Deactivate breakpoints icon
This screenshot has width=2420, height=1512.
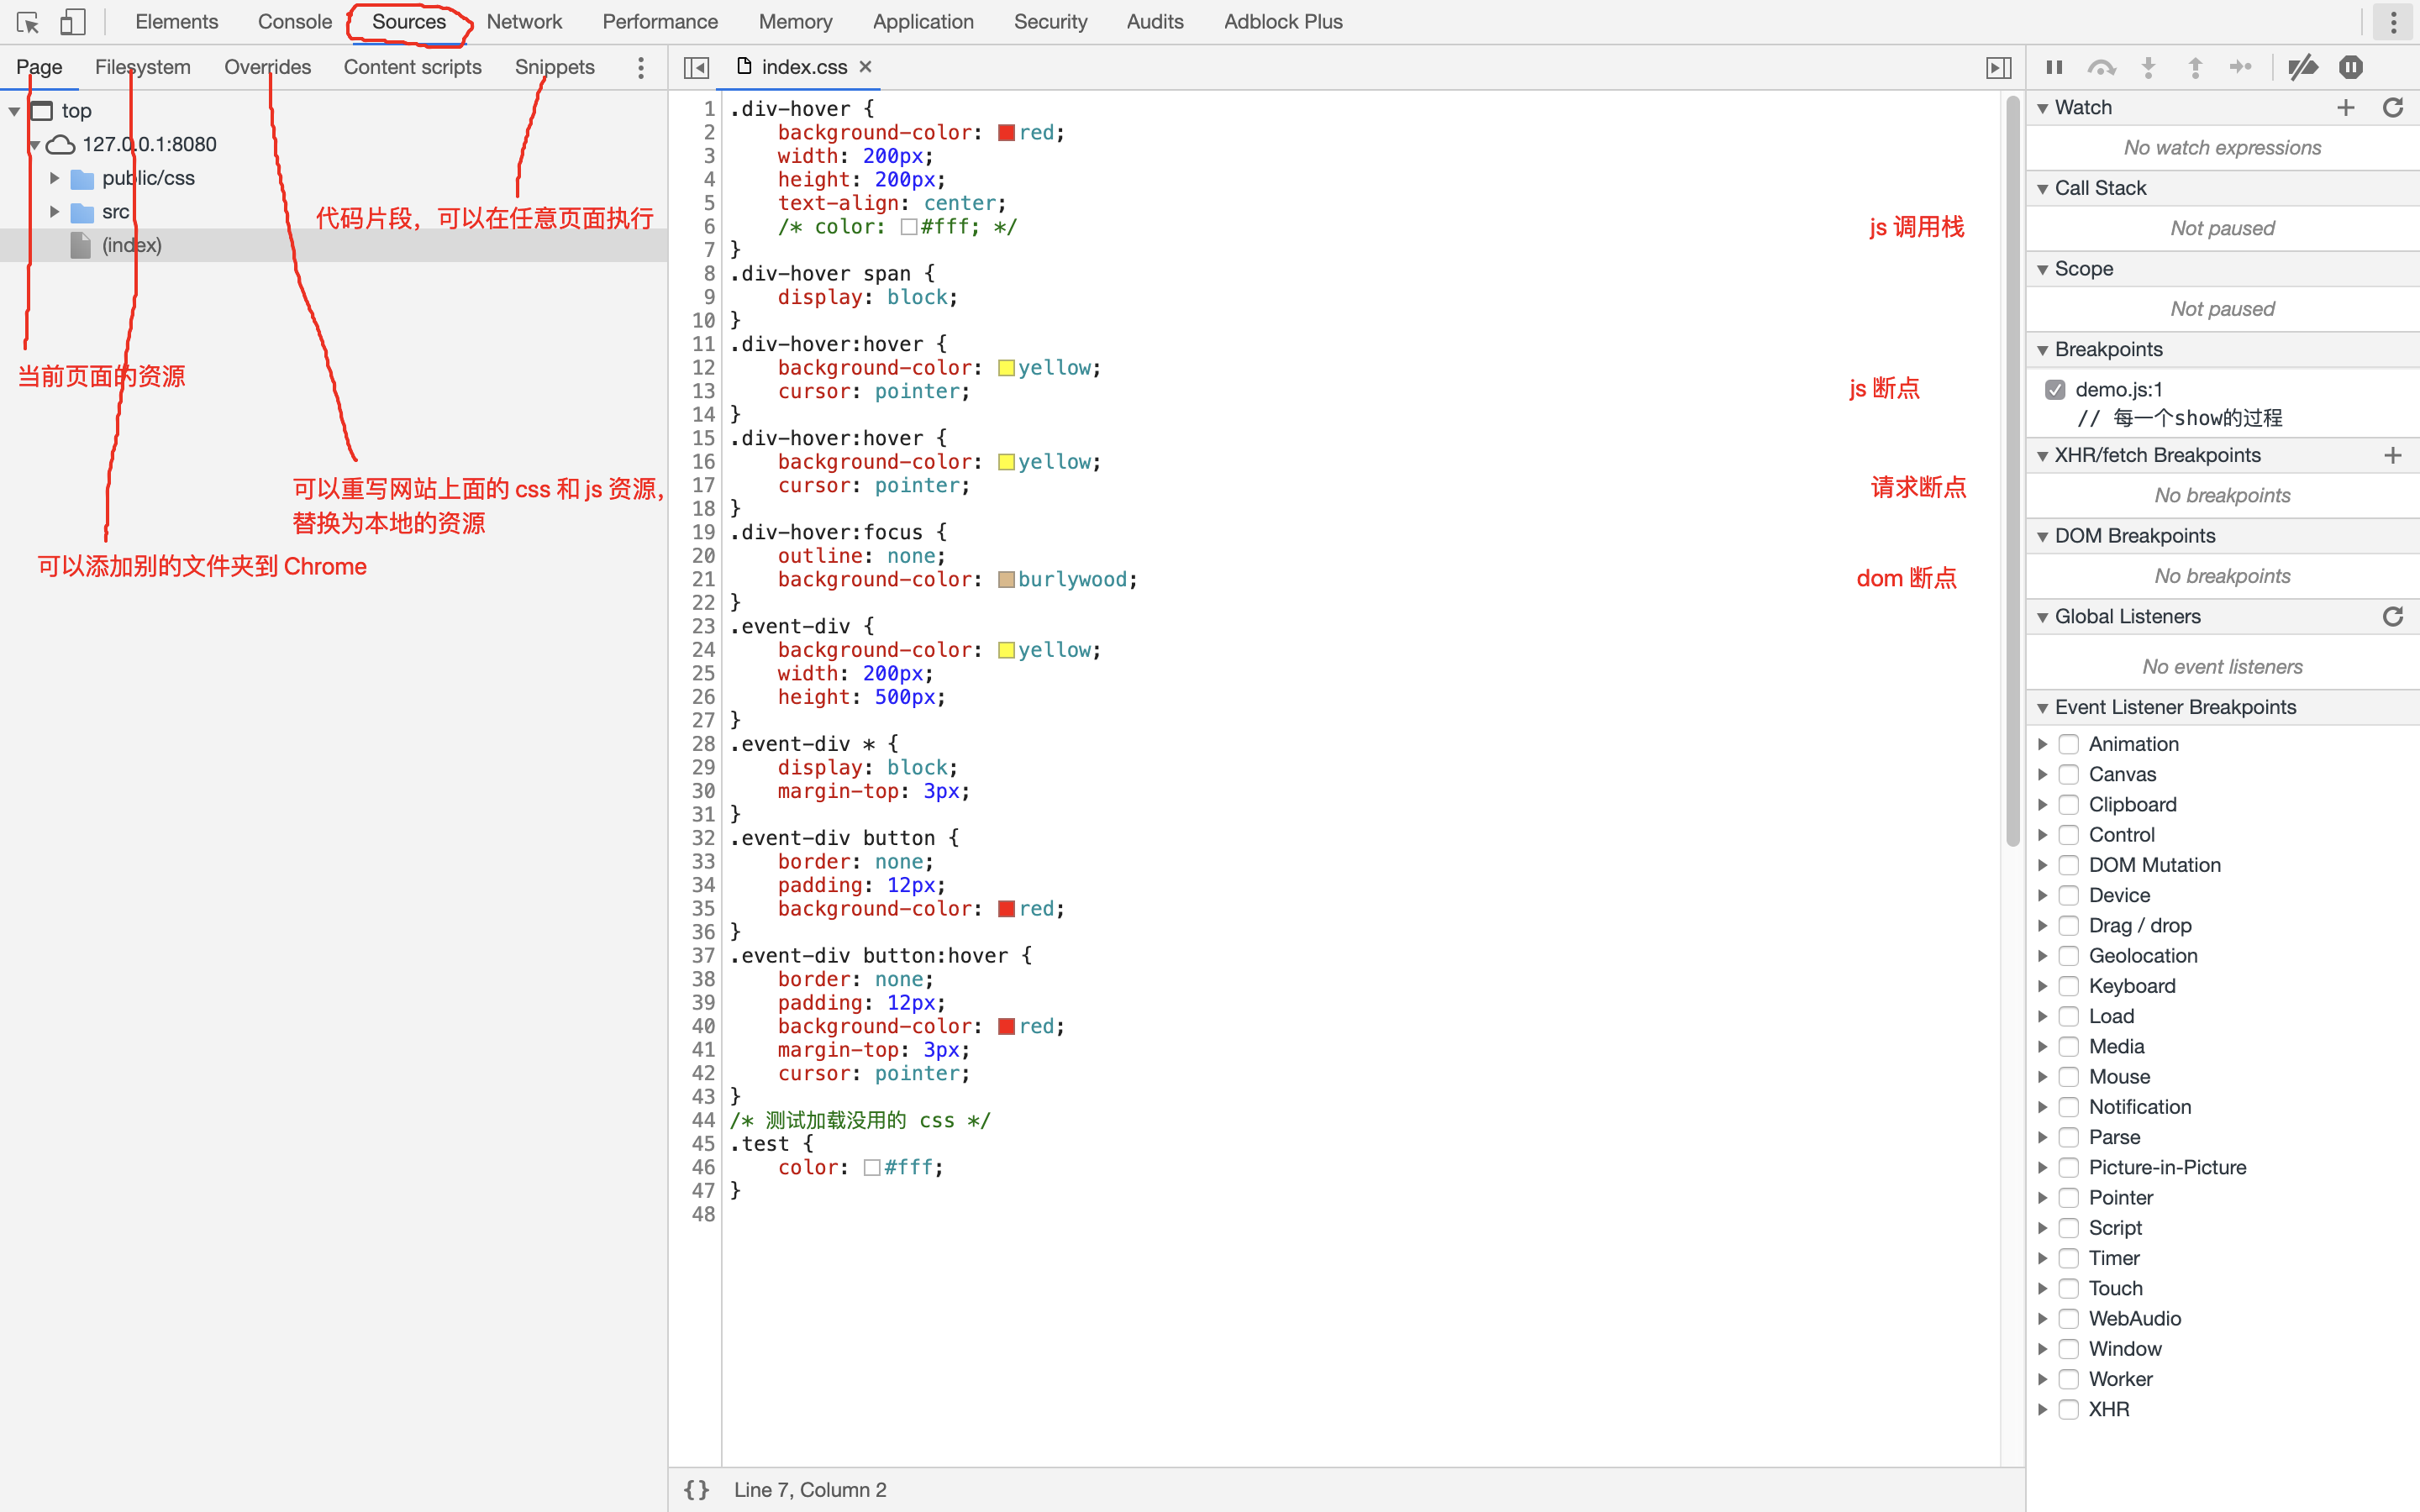click(x=2302, y=67)
